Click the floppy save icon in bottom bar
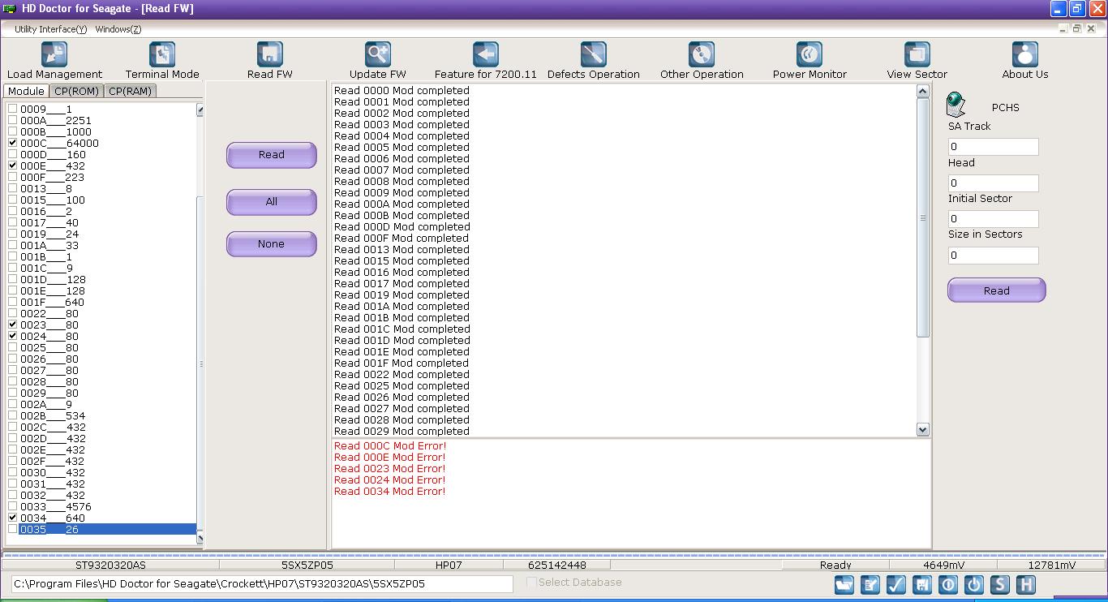1108x602 pixels. [922, 584]
